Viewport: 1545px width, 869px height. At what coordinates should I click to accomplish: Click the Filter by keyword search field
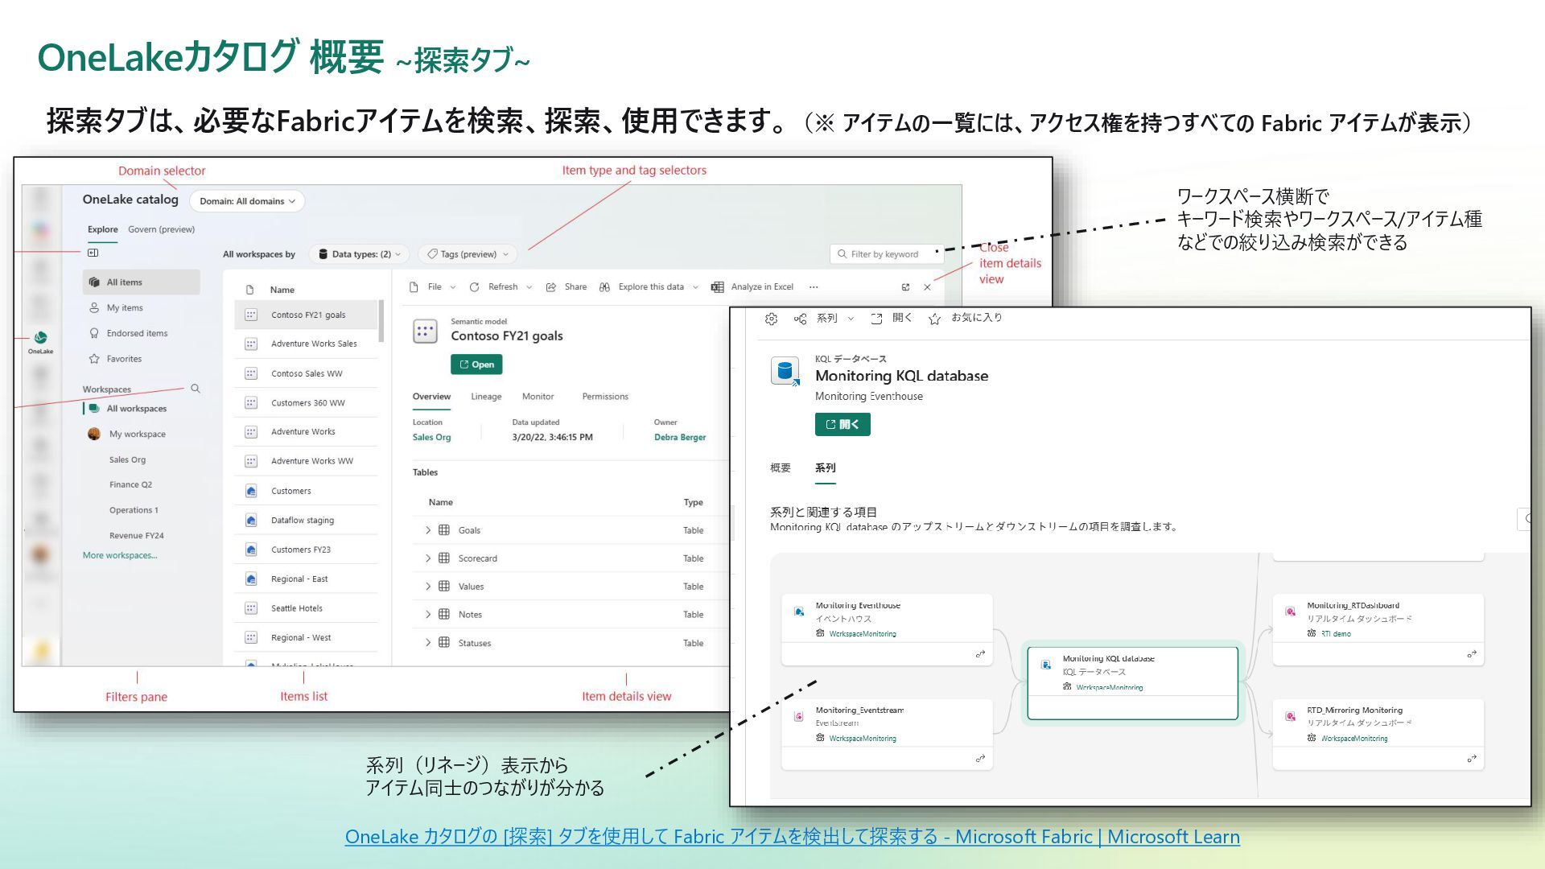coord(885,254)
